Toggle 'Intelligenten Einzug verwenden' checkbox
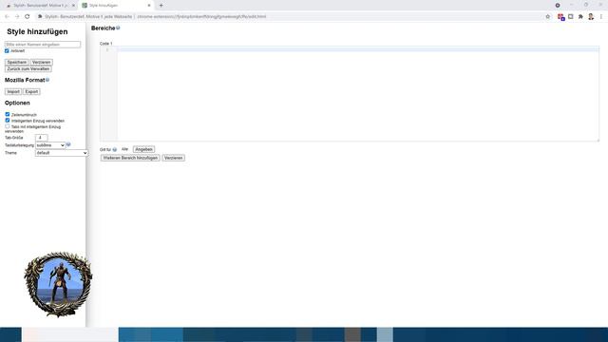Viewport: 608px width, 342px height. (x=8, y=121)
